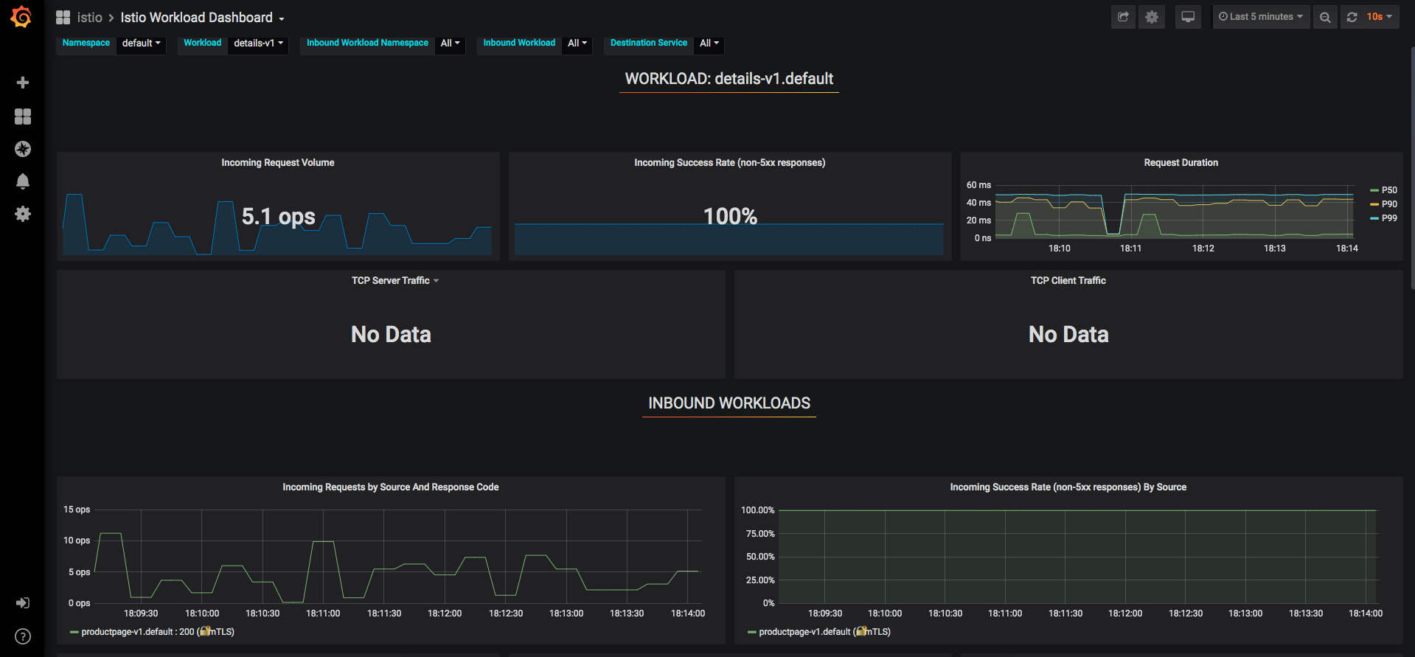Click the cycle view mode monitor icon
This screenshot has height=657, width=1415.
(1188, 17)
